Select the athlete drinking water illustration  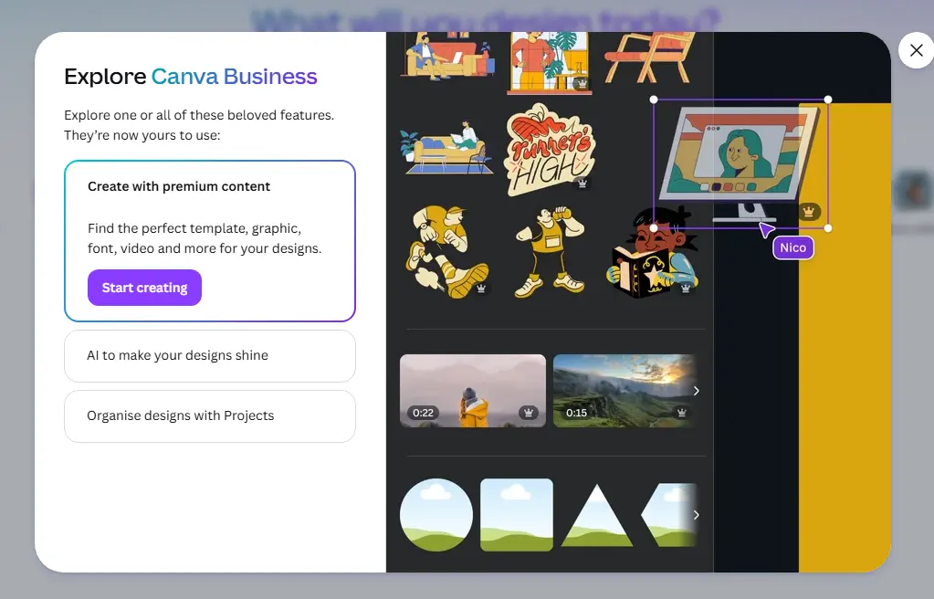pos(550,251)
